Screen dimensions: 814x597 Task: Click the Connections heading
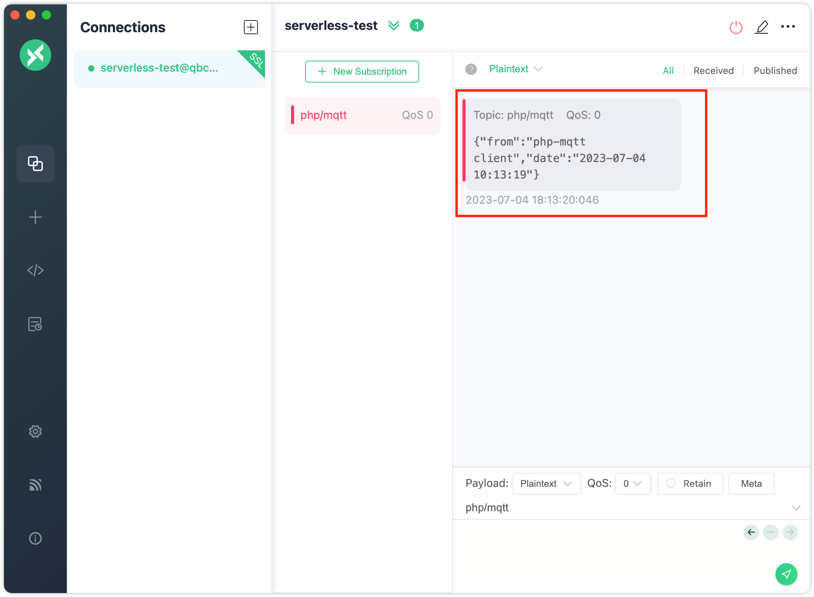point(123,27)
